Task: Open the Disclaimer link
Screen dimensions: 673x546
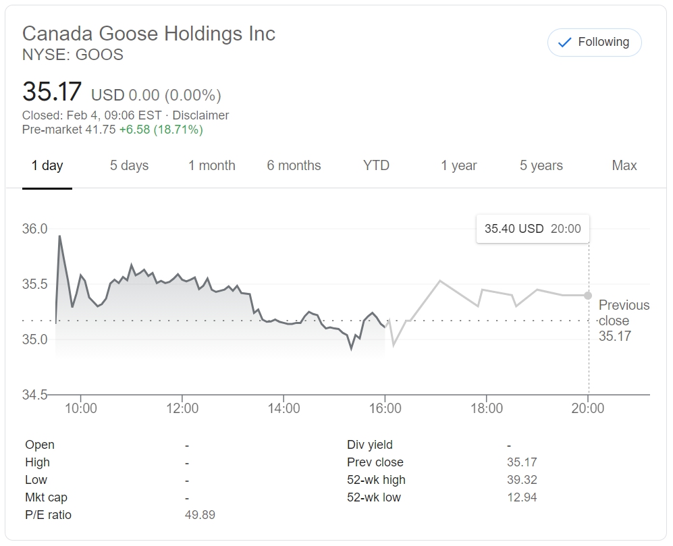Action: click(x=200, y=115)
